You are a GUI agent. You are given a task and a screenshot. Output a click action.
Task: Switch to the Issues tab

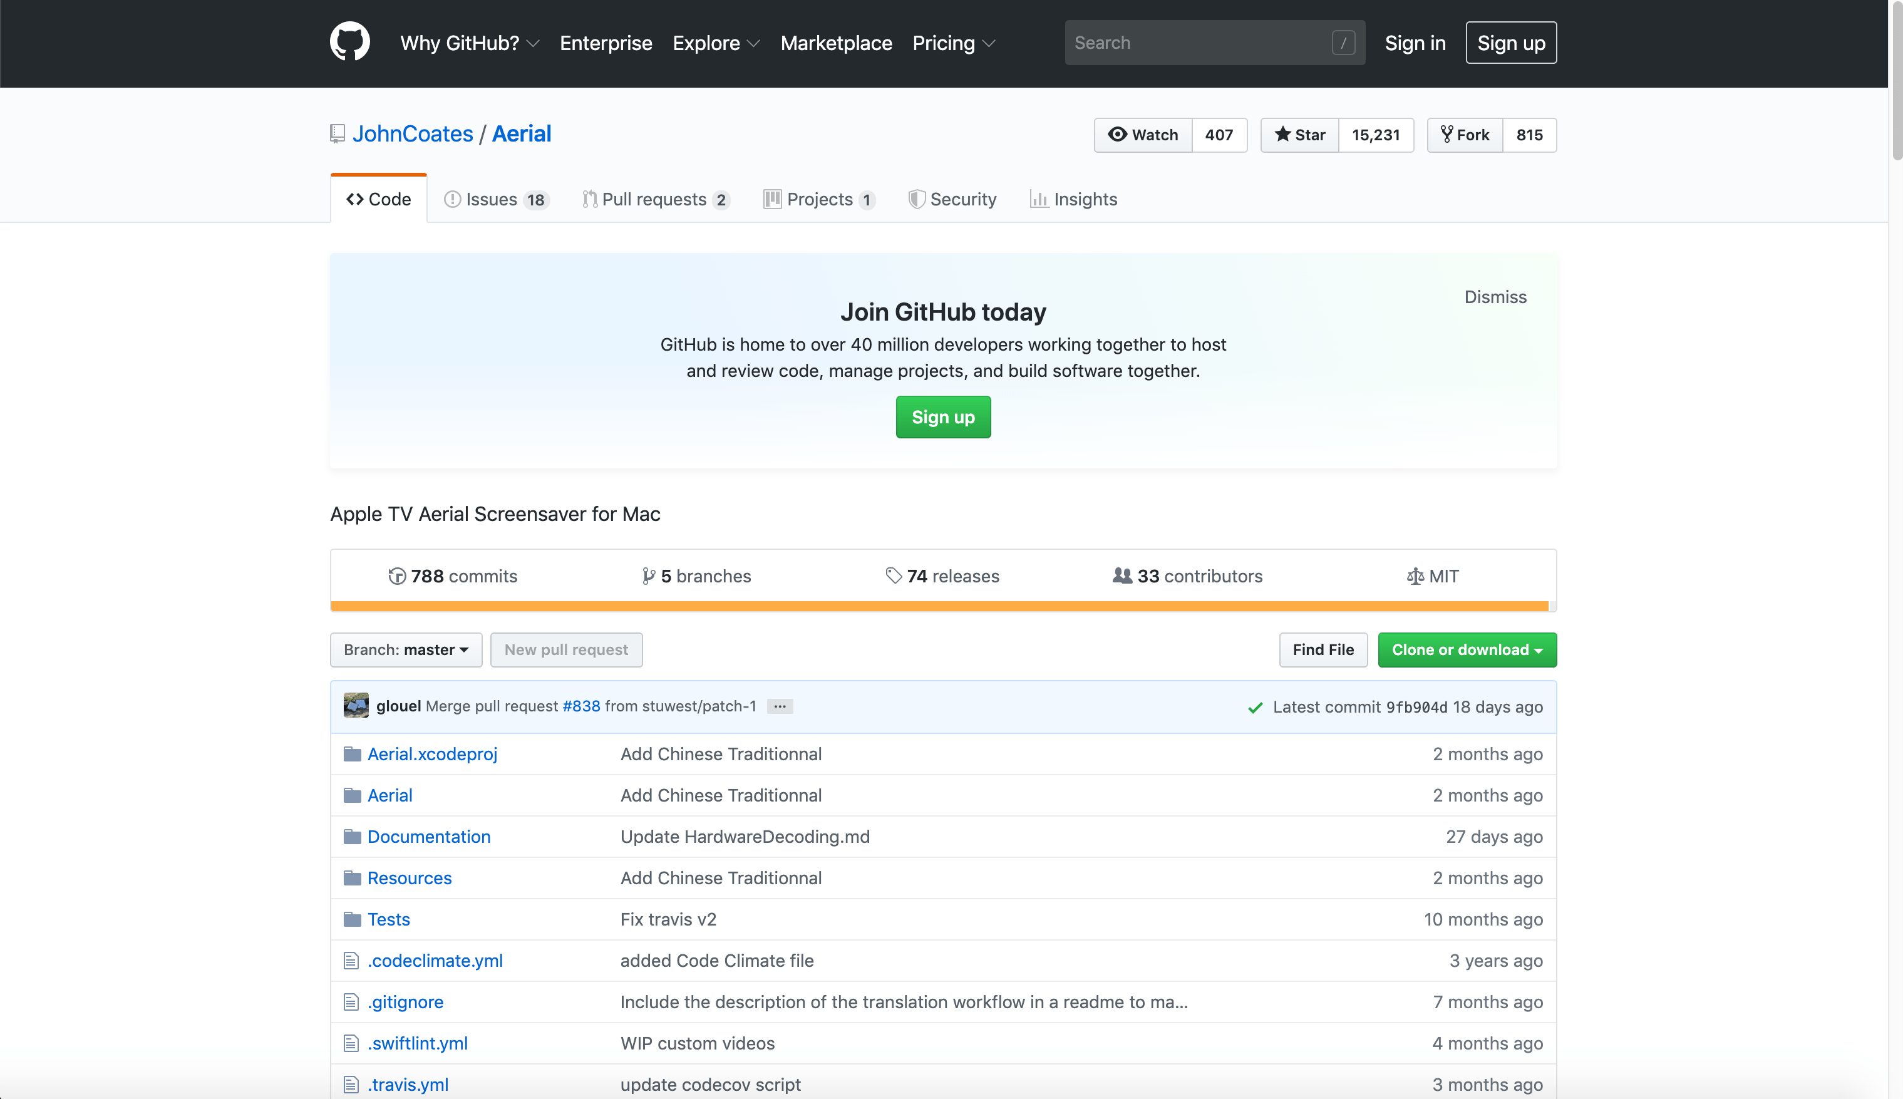tap(497, 199)
